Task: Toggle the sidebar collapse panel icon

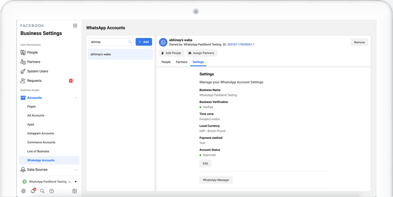Action: [x=75, y=191]
